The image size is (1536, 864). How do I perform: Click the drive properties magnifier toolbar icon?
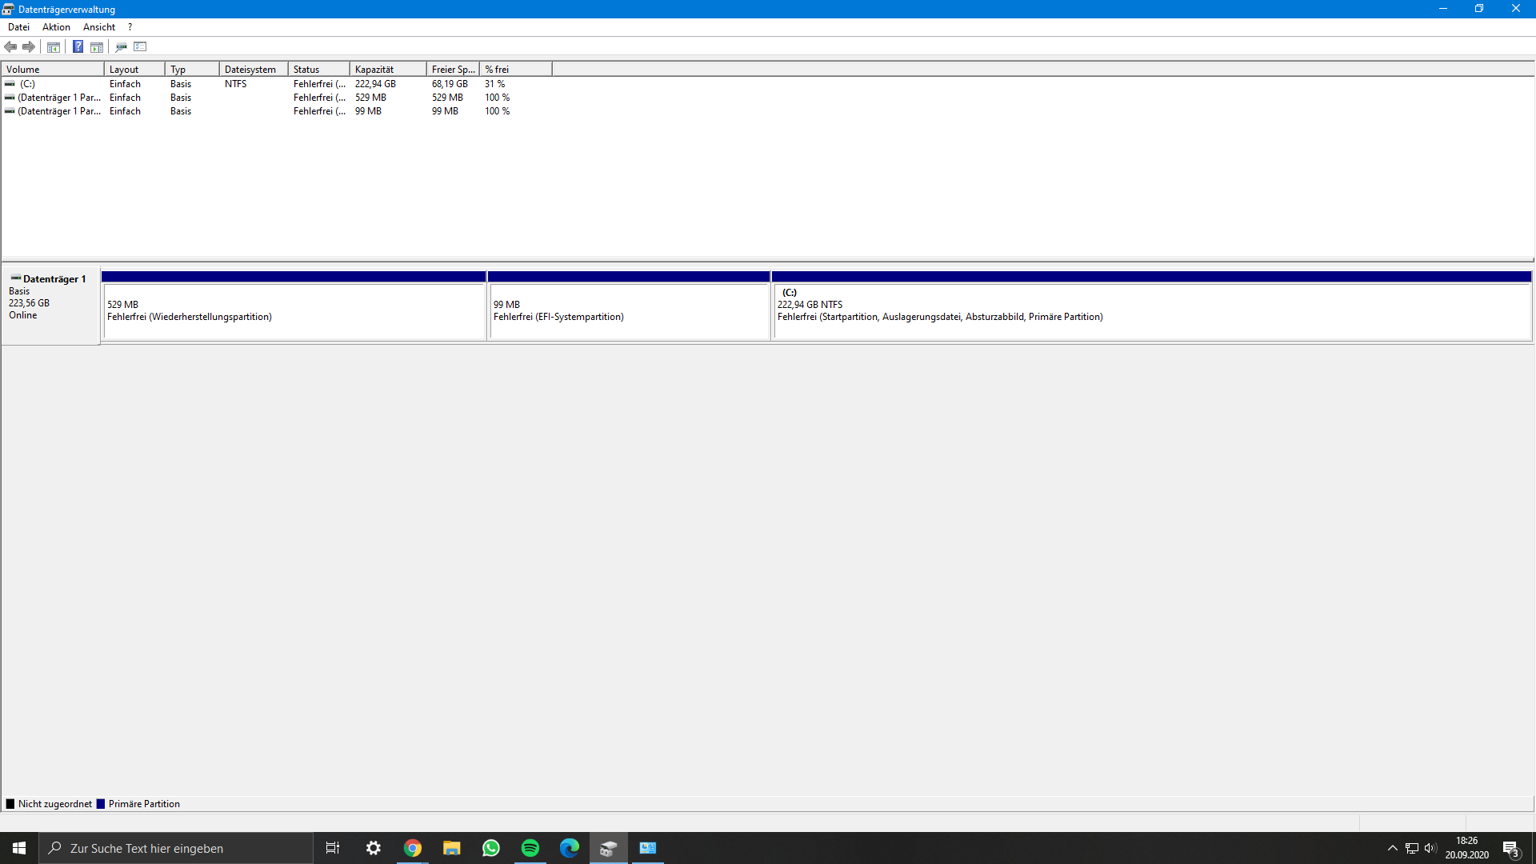[121, 46]
